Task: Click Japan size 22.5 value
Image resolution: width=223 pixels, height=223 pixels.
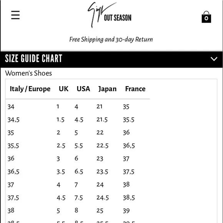Action: (102, 146)
